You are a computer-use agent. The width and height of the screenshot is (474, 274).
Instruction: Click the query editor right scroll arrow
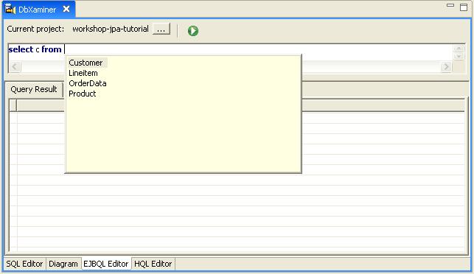pyautogui.click(x=446, y=67)
